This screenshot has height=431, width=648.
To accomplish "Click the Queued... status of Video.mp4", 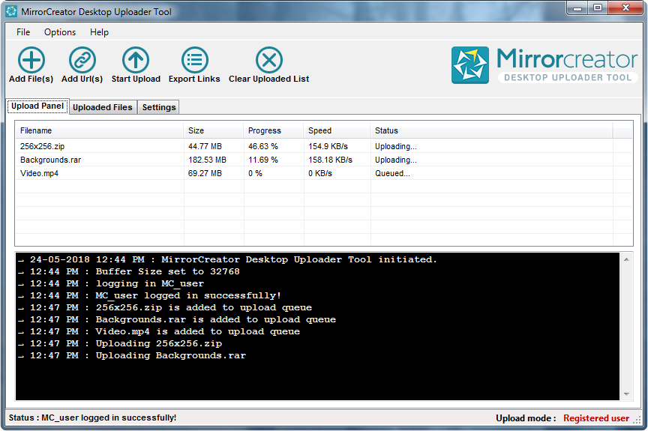I will click(x=392, y=173).
